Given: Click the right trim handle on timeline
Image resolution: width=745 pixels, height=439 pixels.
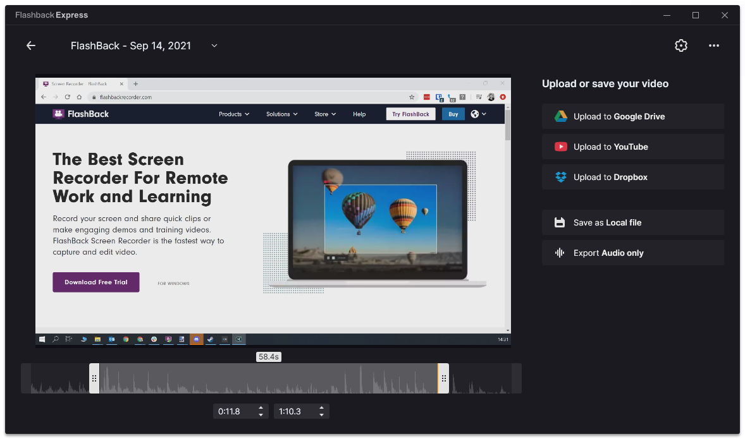Looking at the screenshot, I should [443, 378].
